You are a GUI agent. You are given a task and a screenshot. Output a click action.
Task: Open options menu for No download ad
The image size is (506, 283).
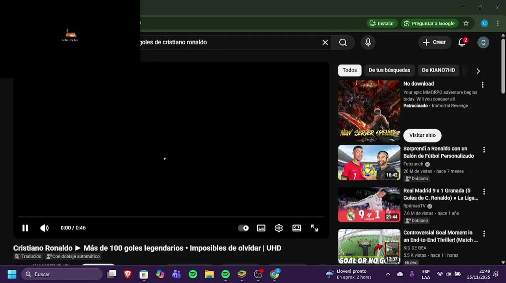[482, 85]
